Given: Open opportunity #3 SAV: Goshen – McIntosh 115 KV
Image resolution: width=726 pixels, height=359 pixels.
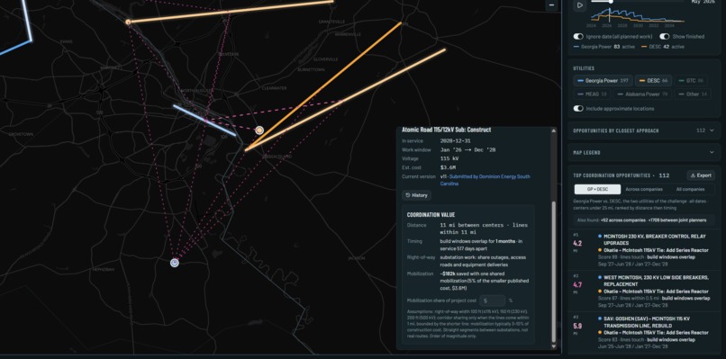Looking at the screenshot, I should pos(644,332).
